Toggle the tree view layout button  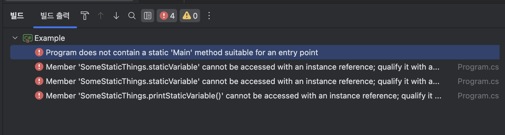[x=148, y=16]
